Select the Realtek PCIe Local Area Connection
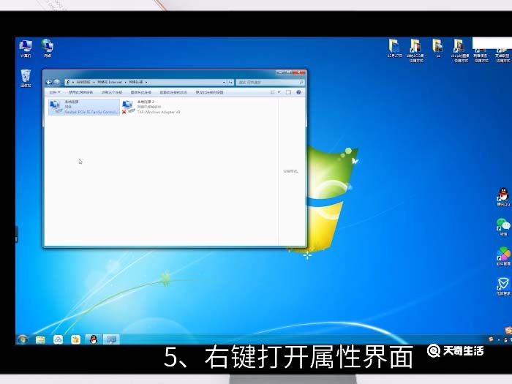Screen dimensions: 512x384 84,107
